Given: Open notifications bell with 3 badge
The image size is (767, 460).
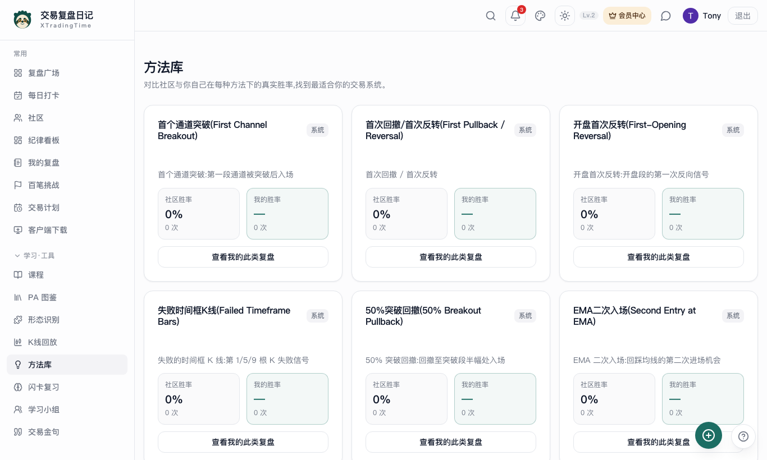Looking at the screenshot, I should pos(515,16).
